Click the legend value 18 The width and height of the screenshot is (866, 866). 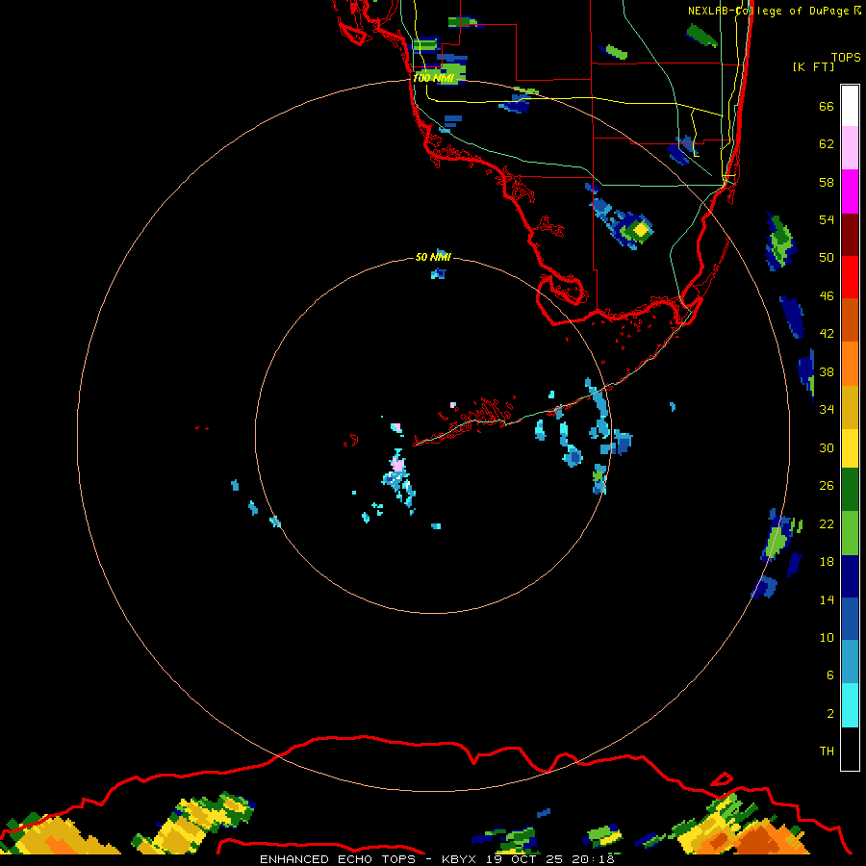[x=827, y=562]
